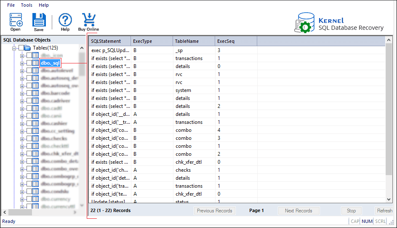Enable the dbo.canii checkbox
Image resolution: width=397 pixels, height=228 pixels.
[x=29, y=116]
